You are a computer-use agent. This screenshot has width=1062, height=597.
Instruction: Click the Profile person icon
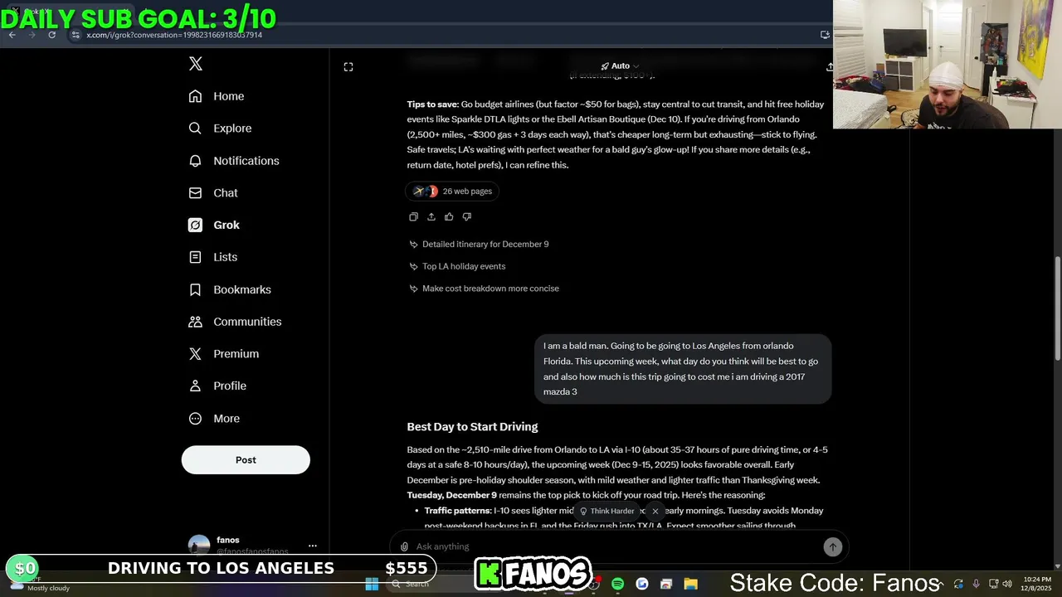click(x=195, y=386)
